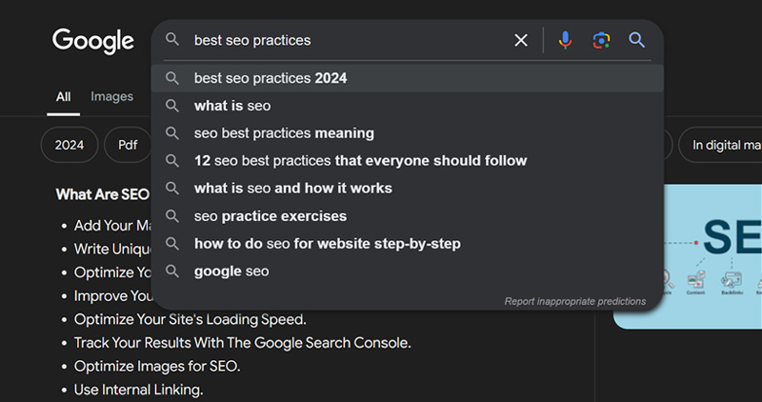The width and height of the screenshot is (762, 402).
Task: Switch to the Images tab
Action: pos(111,96)
